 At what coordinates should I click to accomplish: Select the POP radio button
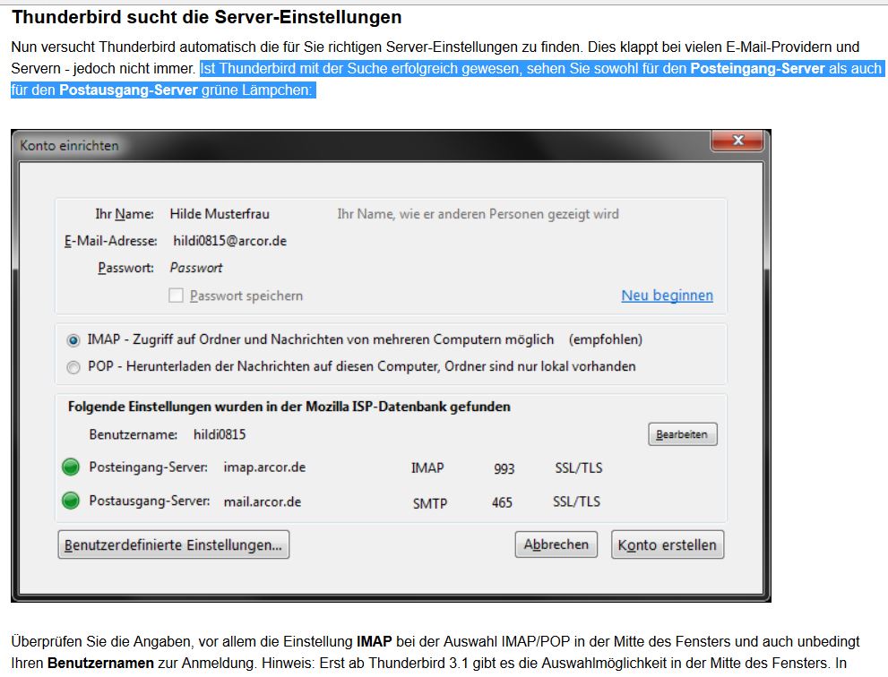73,367
